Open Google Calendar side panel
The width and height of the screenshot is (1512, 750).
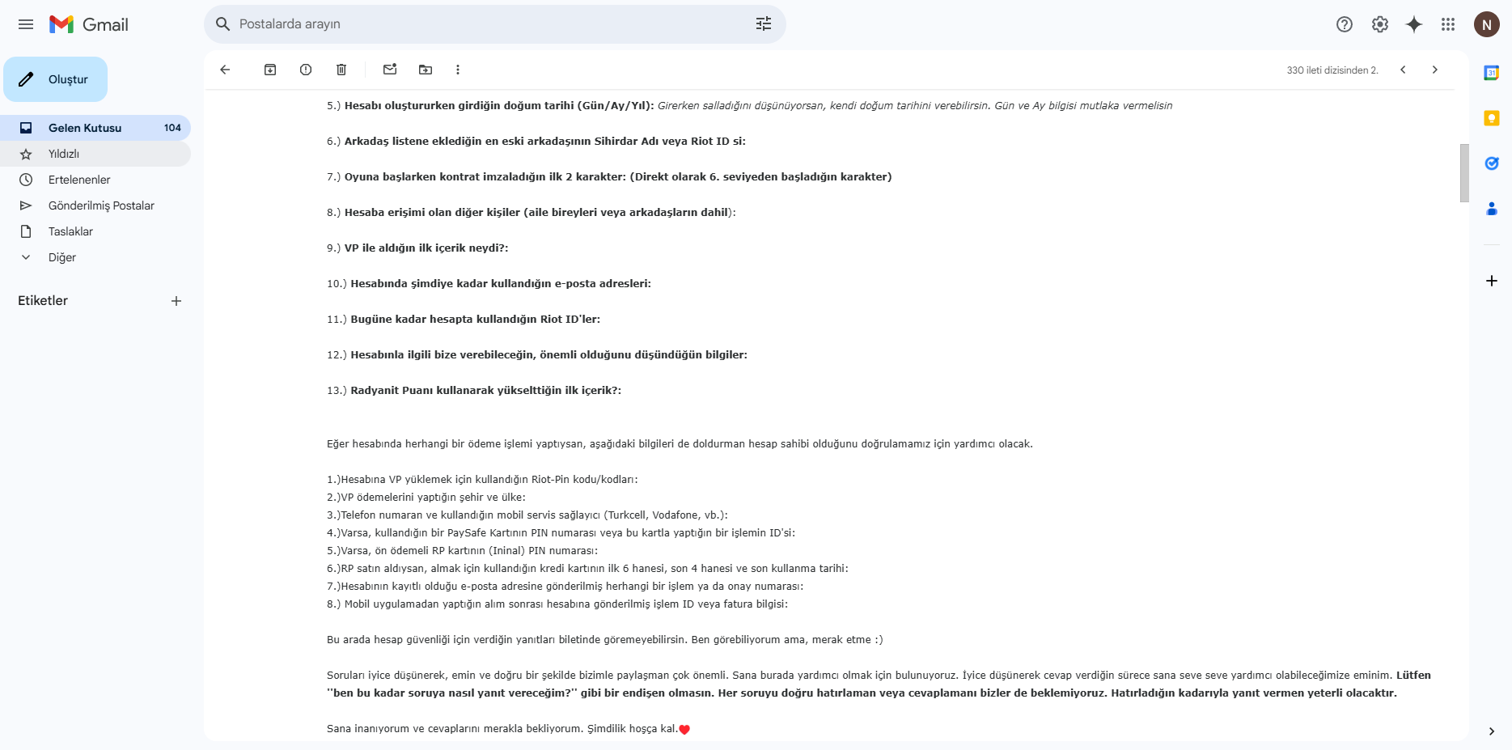tap(1492, 73)
